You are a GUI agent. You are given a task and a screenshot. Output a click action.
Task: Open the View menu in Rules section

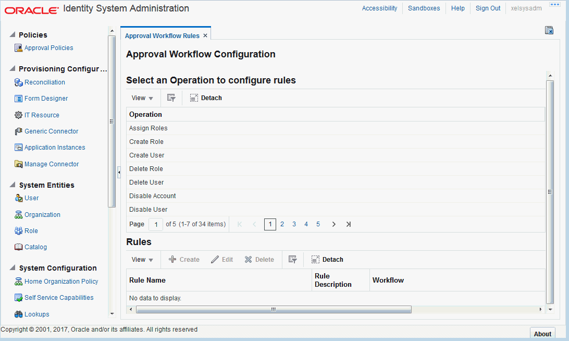pos(142,260)
